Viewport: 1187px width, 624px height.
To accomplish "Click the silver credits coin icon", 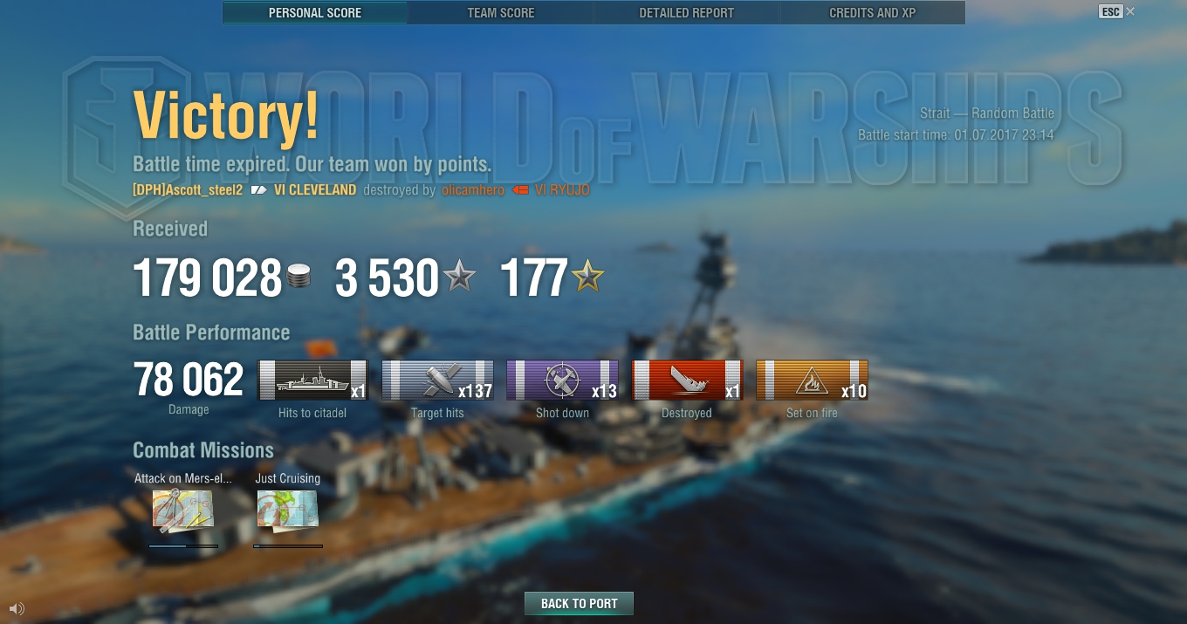I will click(298, 278).
